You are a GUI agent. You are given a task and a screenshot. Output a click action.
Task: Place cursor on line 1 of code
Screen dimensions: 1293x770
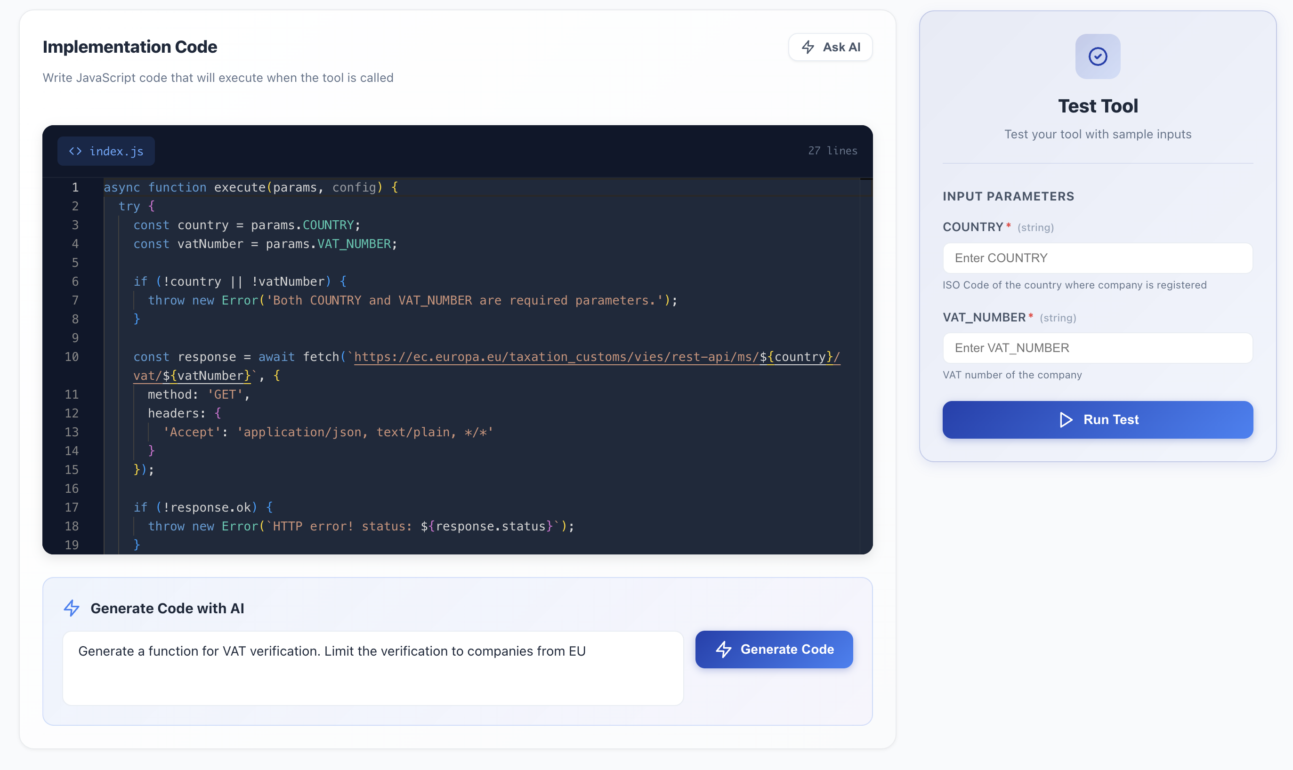[x=249, y=187]
